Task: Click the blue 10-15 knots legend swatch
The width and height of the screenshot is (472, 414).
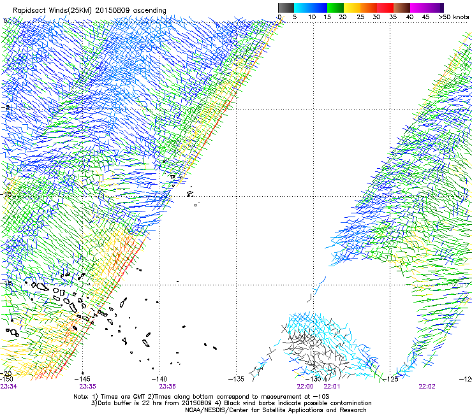Action: tap(319, 8)
